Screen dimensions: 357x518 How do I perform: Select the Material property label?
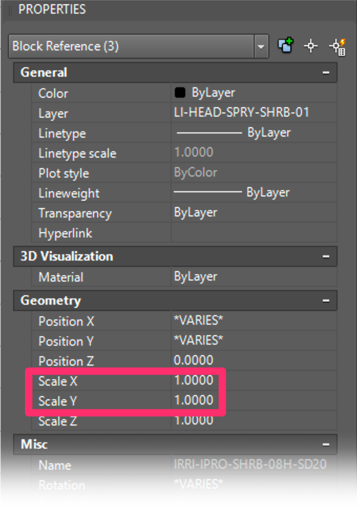click(61, 277)
